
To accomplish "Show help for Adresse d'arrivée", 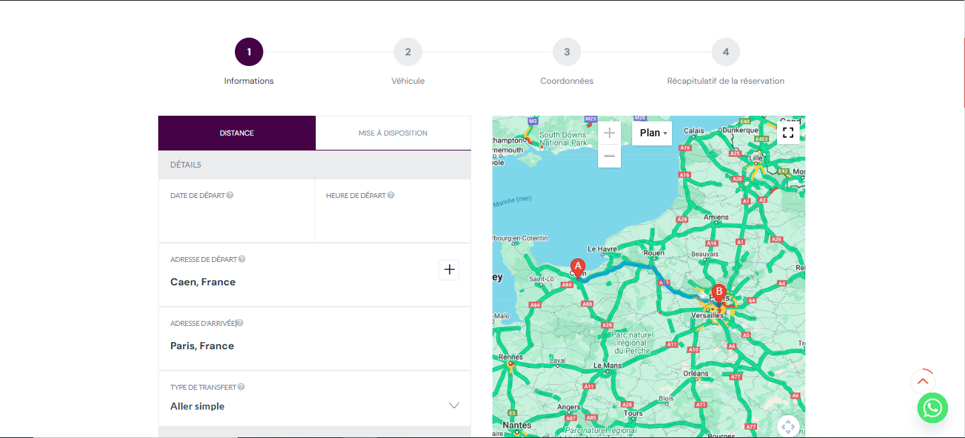I will pos(240,323).
